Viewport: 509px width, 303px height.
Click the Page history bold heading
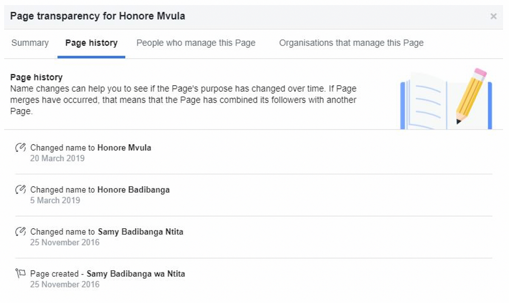[36, 77]
